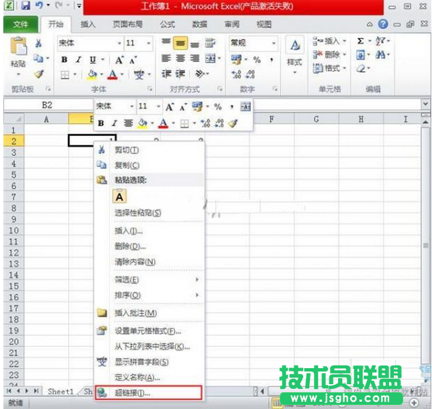Click the Copy icon in ribbon clipboard group
The width and height of the screenshot is (432, 409).
point(38,58)
